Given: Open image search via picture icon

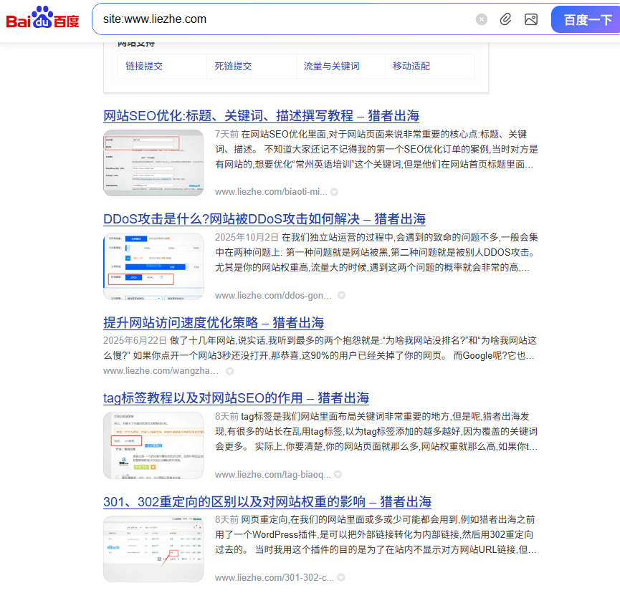Looking at the screenshot, I should [530, 19].
